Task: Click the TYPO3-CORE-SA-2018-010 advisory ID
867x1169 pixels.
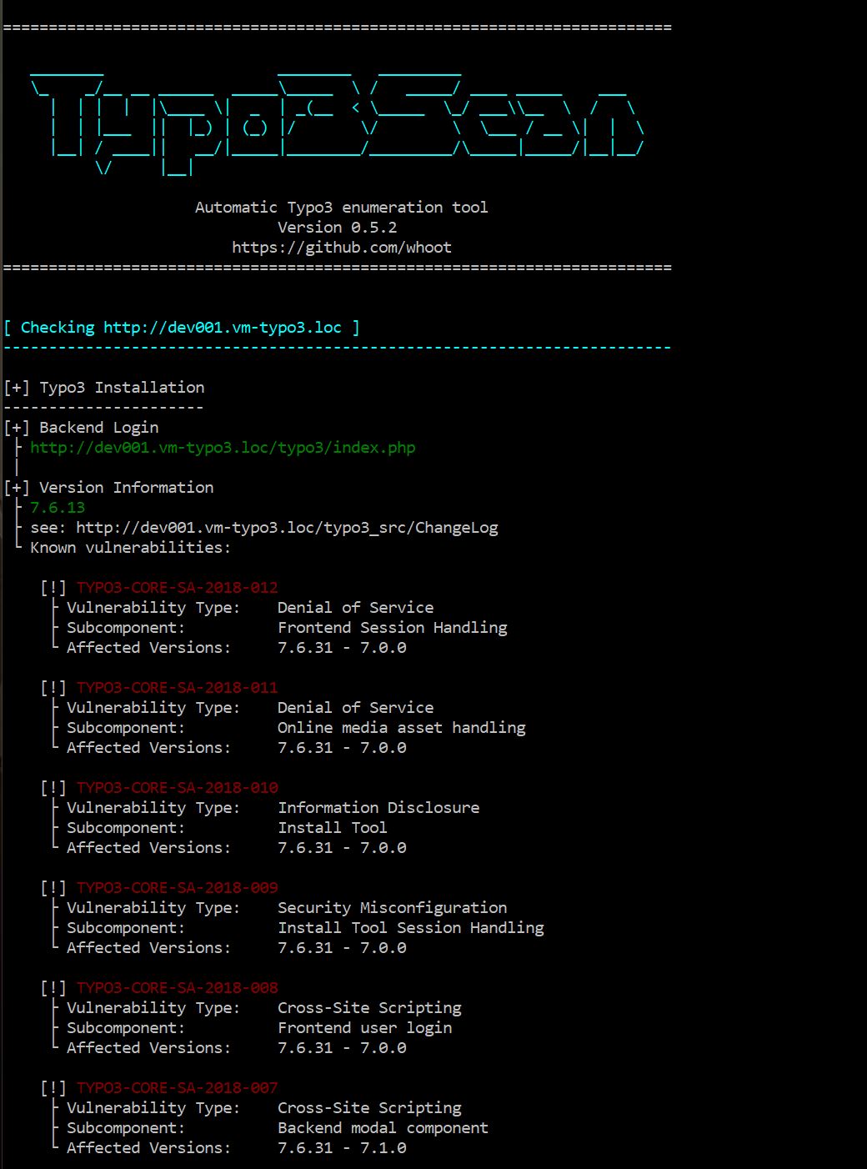Action: (178, 788)
